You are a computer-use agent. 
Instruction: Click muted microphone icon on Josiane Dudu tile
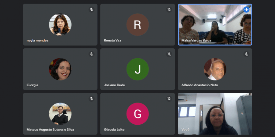coord(169,54)
